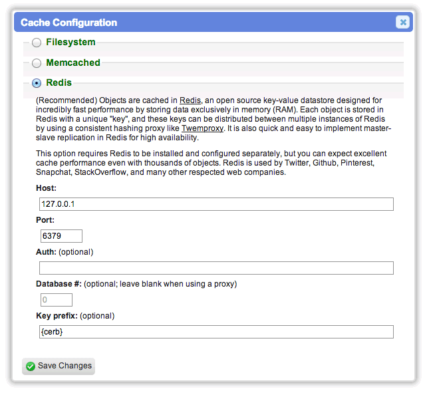Focus the Key prefix field containing {cerb}
Image resolution: width=427 pixels, height=397 pixels.
click(216, 332)
